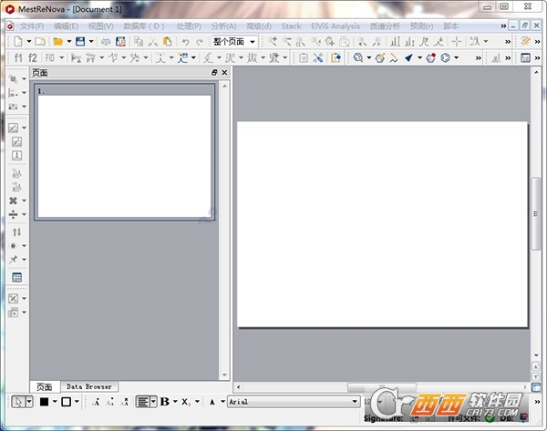Open the 分析(A) menu
Viewport: 547px width, 431px height.
point(223,26)
